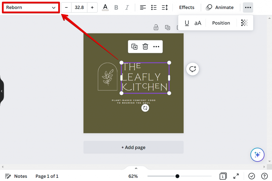Adjust text spacing with the spacing icon
The width and height of the screenshot is (272, 181).
[x=165, y=7]
